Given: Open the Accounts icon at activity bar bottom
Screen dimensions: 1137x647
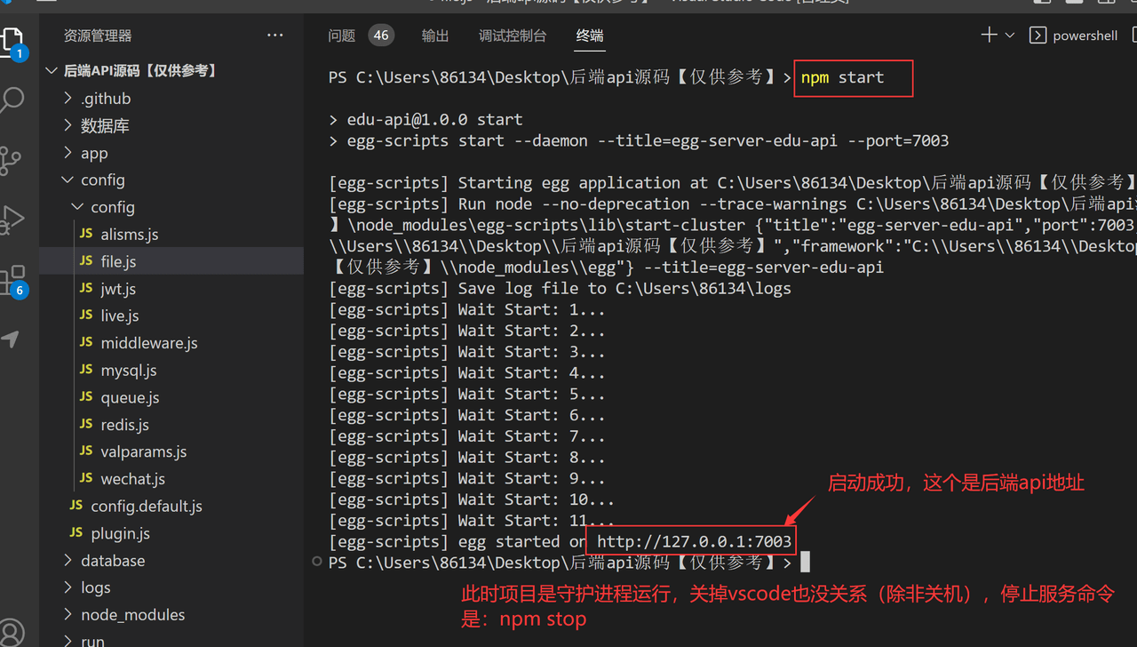Looking at the screenshot, I should 11,634.
